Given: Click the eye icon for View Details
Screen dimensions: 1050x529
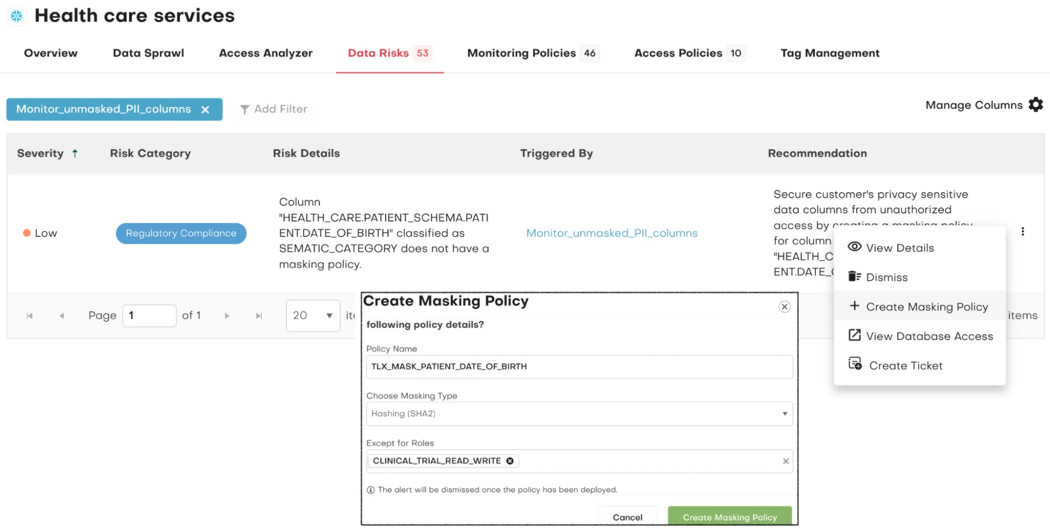Looking at the screenshot, I should coord(855,247).
